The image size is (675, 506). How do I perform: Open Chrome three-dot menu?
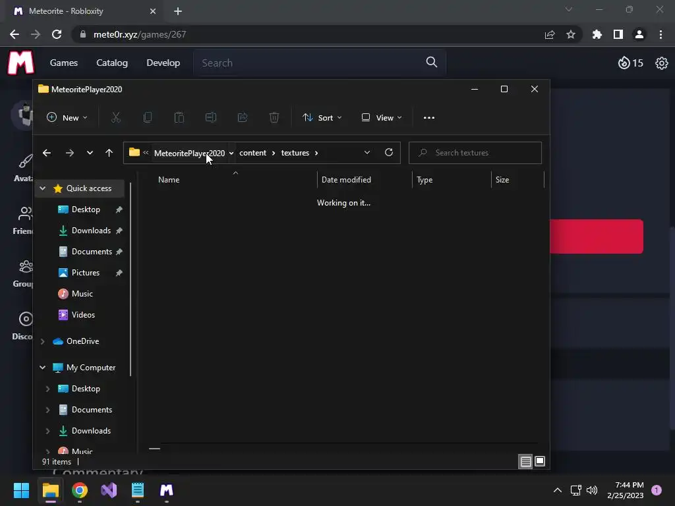(660, 34)
